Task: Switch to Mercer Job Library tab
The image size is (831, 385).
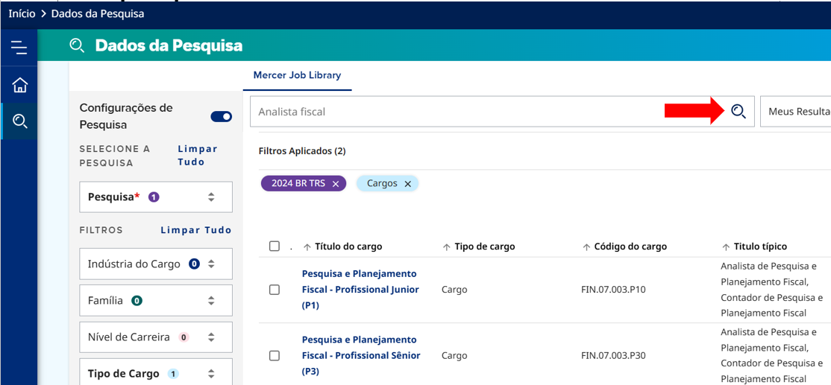Action: [x=297, y=75]
